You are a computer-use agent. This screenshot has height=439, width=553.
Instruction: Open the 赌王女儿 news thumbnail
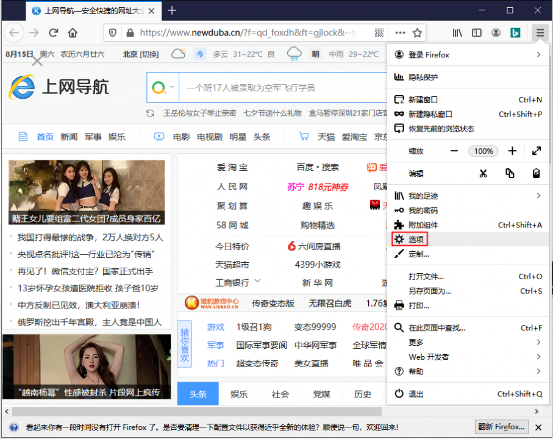87,192
